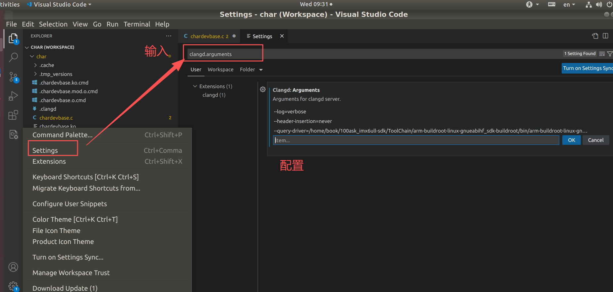Image resolution: width=613 pixels, height=292 pixels.
Task: Open the accessibility menu in top bar
Action: pyautogui.click(x=532, y=4)
